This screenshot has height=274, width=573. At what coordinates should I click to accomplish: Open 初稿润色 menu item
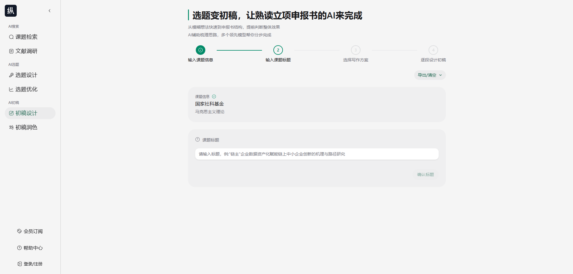[30, 127]
